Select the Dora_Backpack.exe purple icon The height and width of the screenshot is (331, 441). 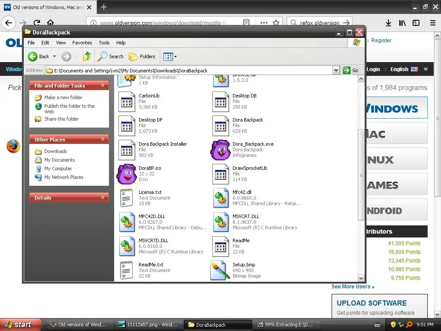point(220,150)
